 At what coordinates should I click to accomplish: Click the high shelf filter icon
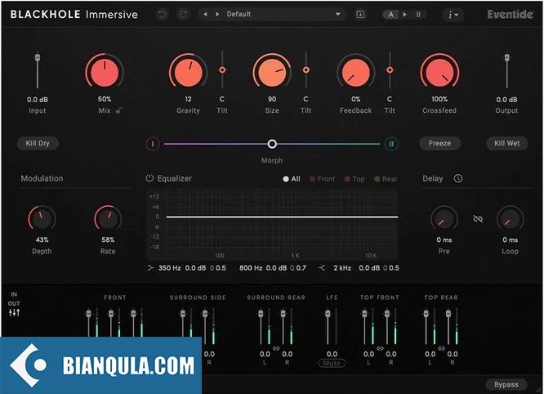322,268
